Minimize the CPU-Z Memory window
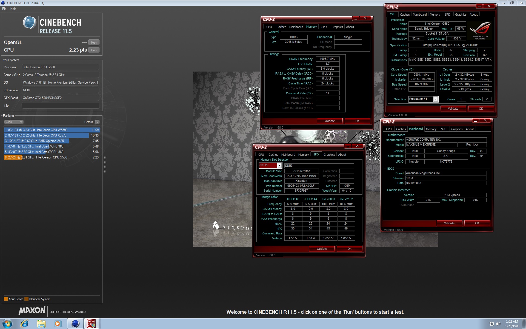This screenshot has height=329, width=526. point(356,18)
